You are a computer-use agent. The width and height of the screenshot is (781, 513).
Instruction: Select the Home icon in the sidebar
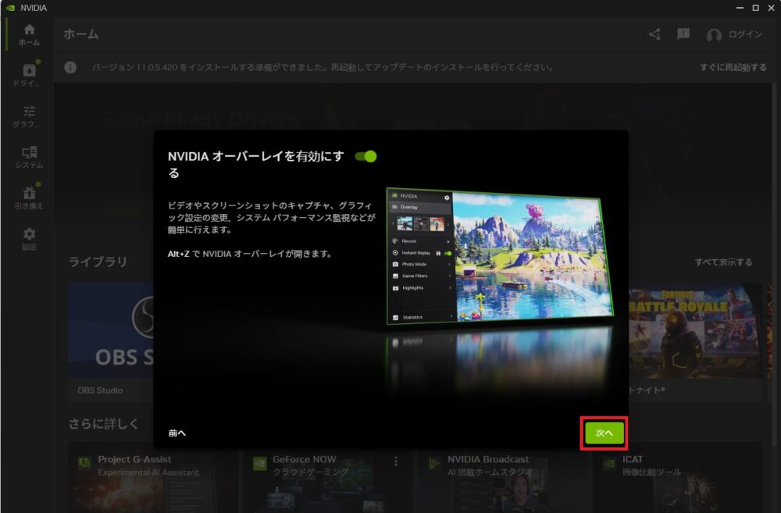(x=30, y=30)
